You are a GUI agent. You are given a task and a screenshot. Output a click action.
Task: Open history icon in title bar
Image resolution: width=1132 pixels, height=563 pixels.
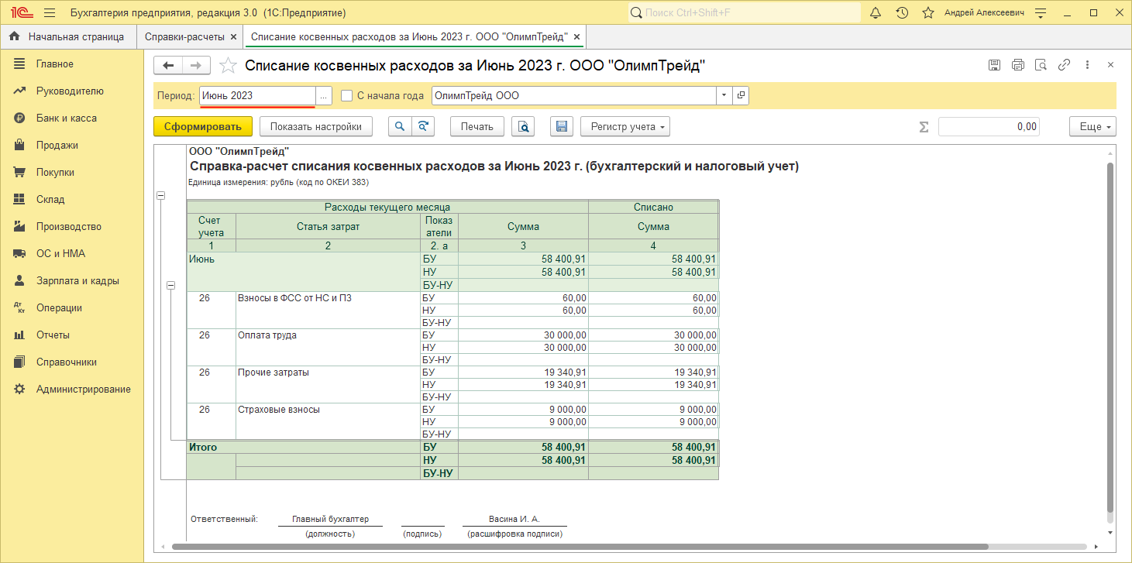(902, 13)
